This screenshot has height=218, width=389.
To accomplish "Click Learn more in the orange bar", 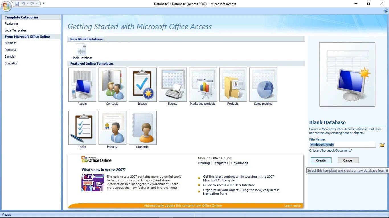I will pyautogui.click(x=292, y=206).
